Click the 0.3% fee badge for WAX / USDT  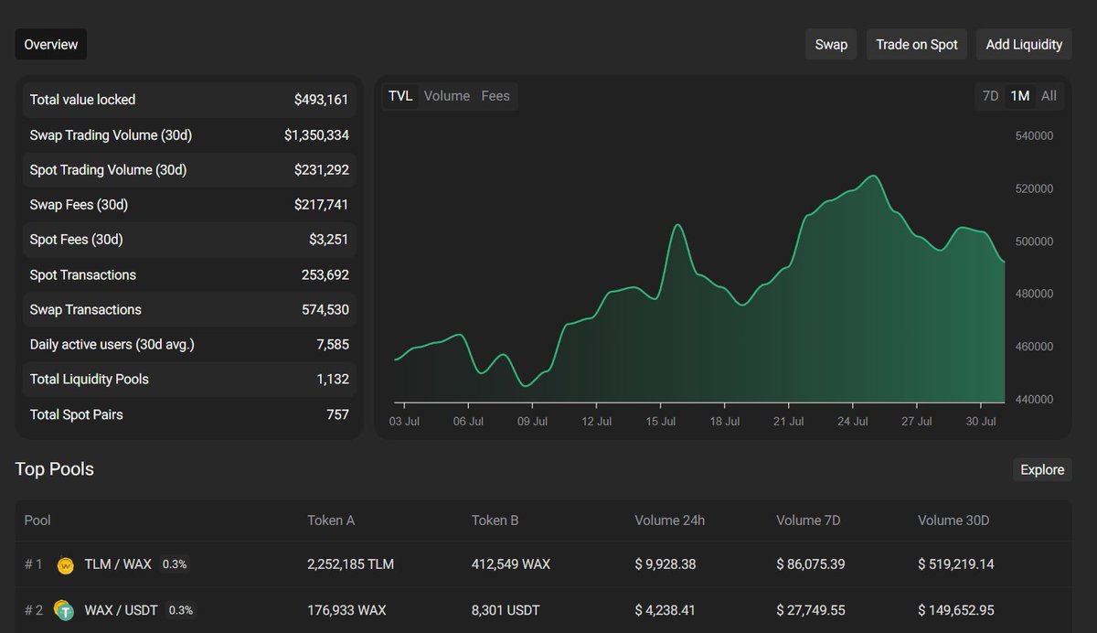pyautogui.click(x=181, y=610)
